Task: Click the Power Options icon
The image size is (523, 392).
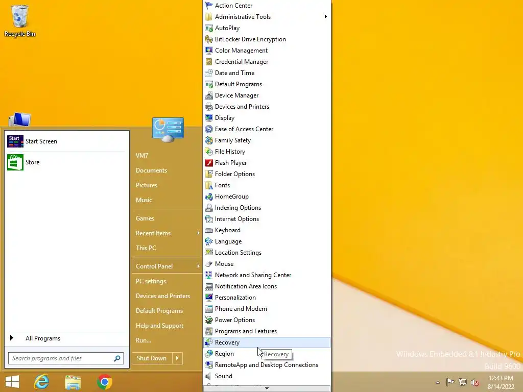Action: 209,320
